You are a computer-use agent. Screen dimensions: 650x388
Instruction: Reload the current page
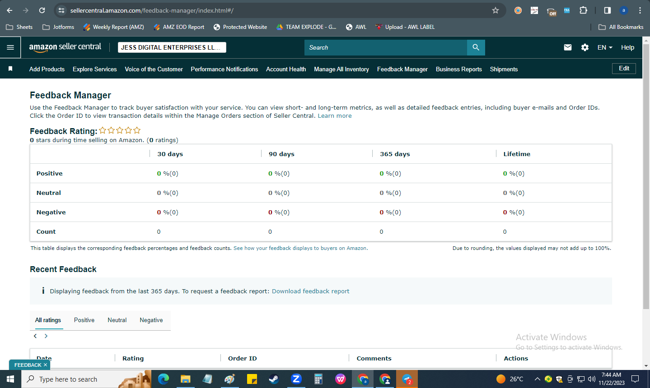click(42, 10)
